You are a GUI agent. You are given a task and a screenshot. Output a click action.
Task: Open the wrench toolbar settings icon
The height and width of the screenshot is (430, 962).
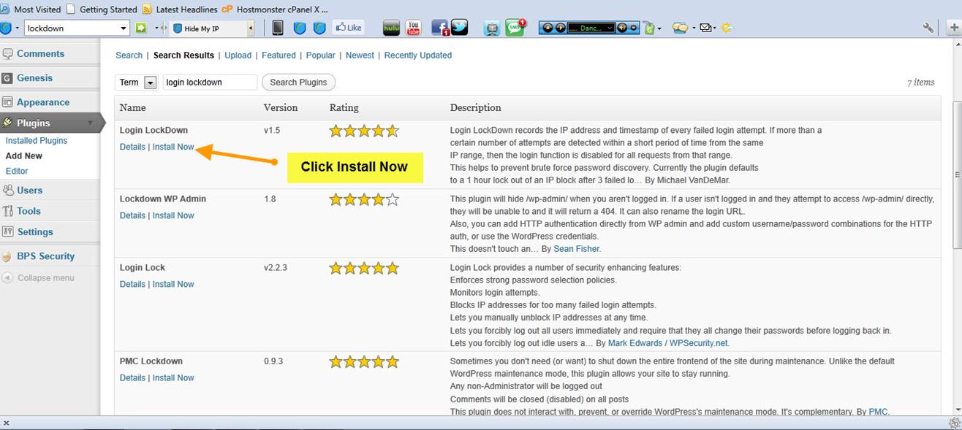coord(928,28)
